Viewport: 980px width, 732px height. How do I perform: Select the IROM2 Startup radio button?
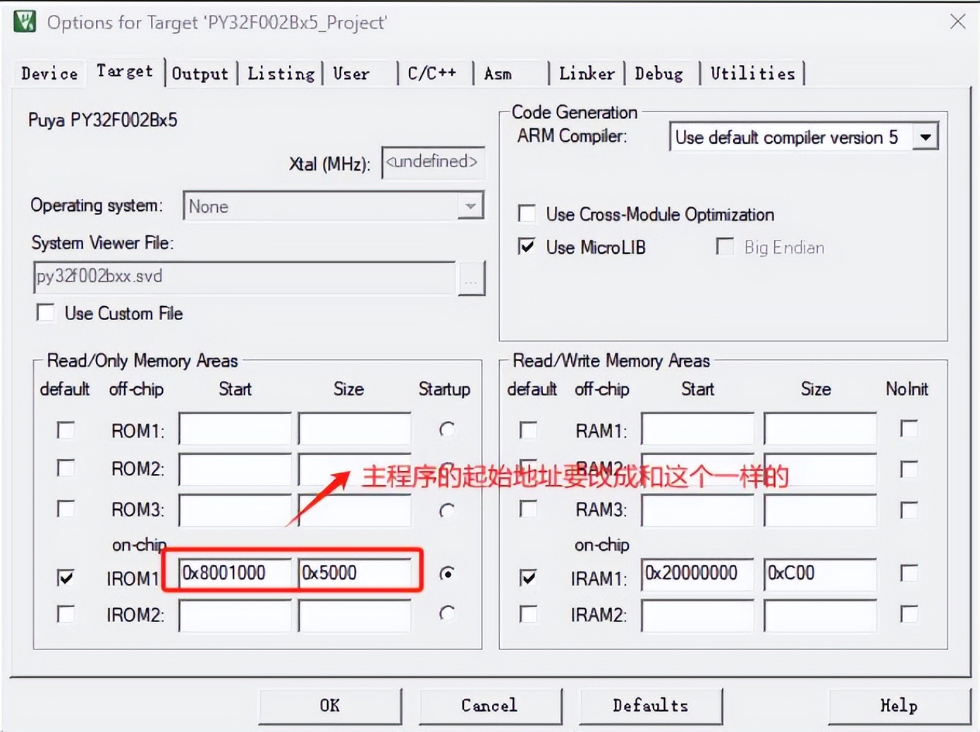coord(447,614)
